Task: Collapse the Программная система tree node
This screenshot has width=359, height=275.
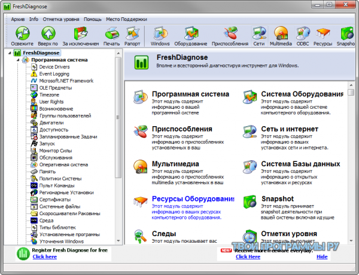Action: pyautogui.click(x=18, y=60)
